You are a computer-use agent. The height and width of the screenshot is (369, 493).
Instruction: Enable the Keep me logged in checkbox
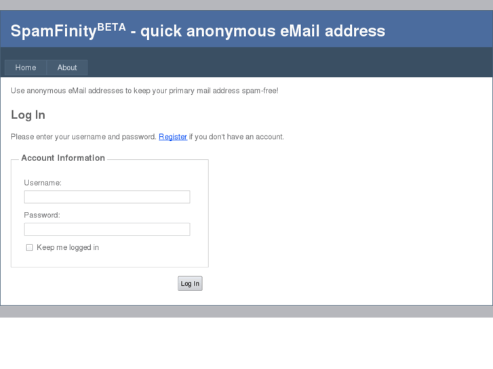click(x=29, y=248)
